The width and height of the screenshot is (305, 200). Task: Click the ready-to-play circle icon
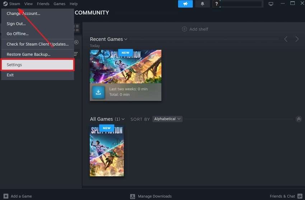point(76,42)
